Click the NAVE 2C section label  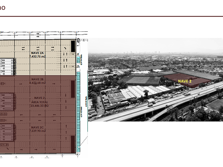pyautogui.click(x=37, y=128)
